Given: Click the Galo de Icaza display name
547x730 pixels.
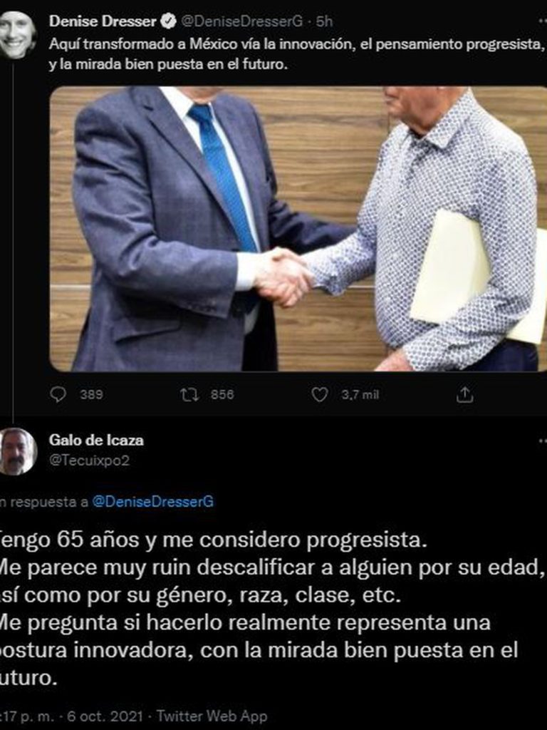Looking at the screenshot, I should [x=96, y=440].
